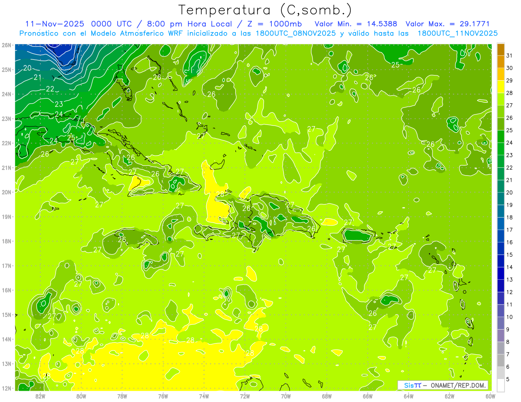The image size is (521, 402).
Task: Click the 'Sis – ONAMET/REP.DOM.' credit label
Action: (443, 385)
